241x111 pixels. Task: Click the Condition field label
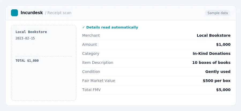pyautogui.click(x=91, y=72)
